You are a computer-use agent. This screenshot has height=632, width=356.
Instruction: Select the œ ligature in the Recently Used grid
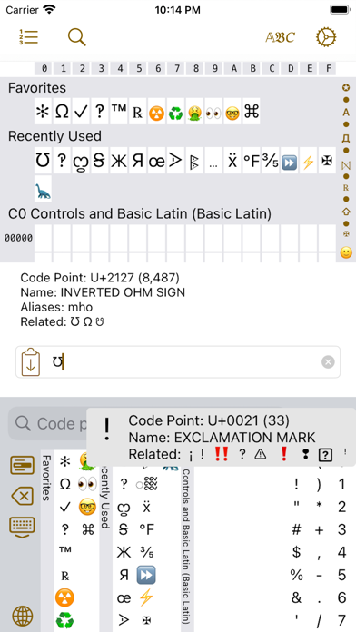(156, 162)
